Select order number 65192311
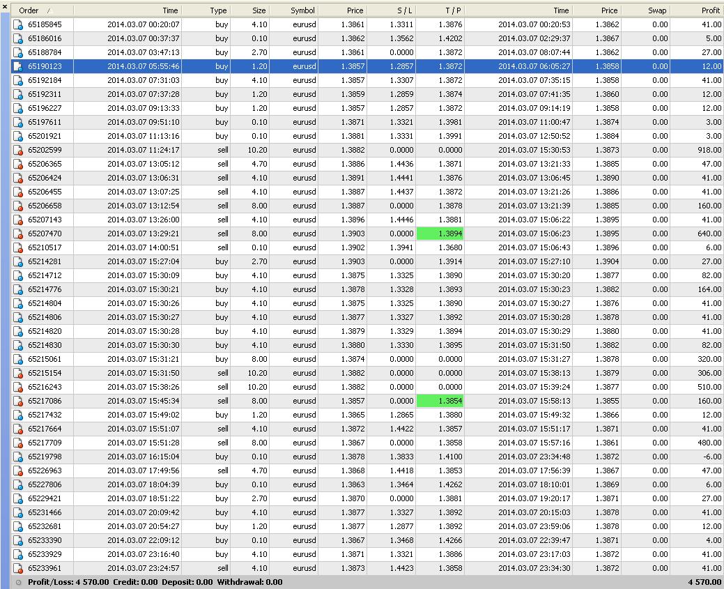 click(x=45, y=94)
